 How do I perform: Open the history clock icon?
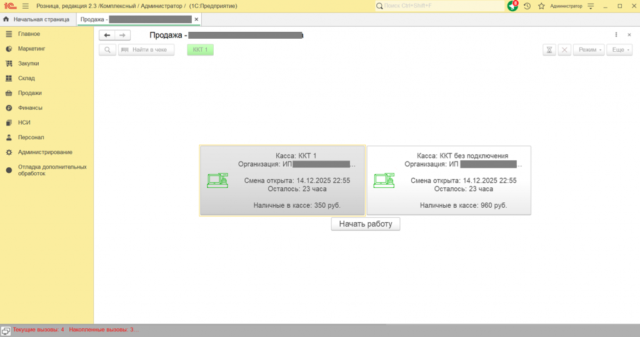click(527, 6)
